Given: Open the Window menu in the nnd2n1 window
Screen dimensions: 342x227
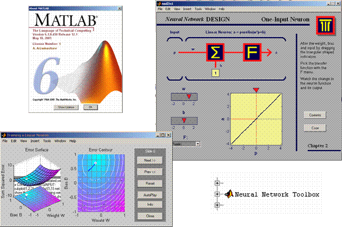Looking at the screenshot, I should click(210, 9).
